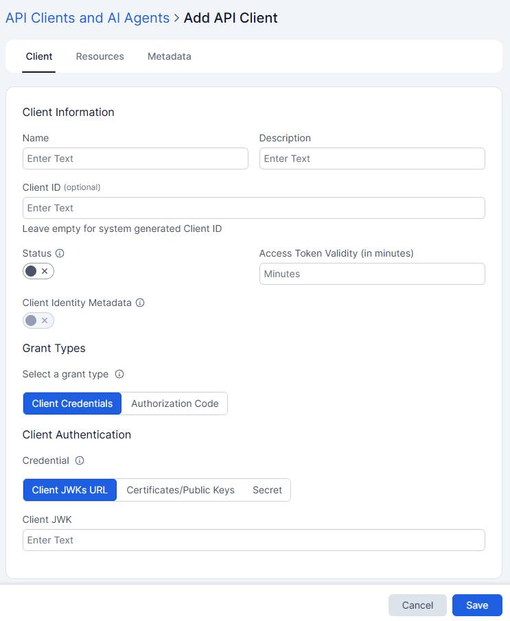Choose the Secret credential option
Screen dimensions: 510x621
(x=267, y=490)
